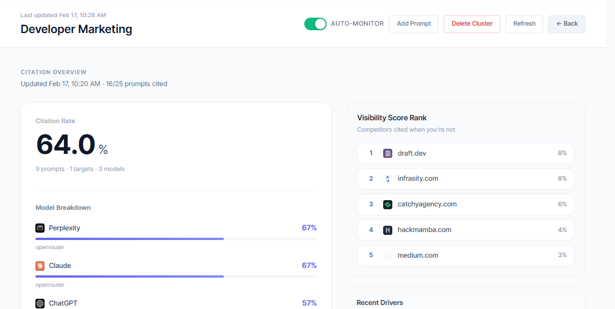
Task: Click the Delete Cluster button
Action: (x=472, y=24)
